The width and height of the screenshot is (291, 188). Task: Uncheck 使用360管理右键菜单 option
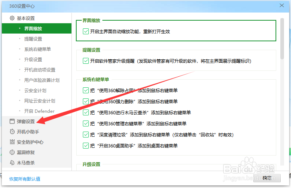pos(86,123)
